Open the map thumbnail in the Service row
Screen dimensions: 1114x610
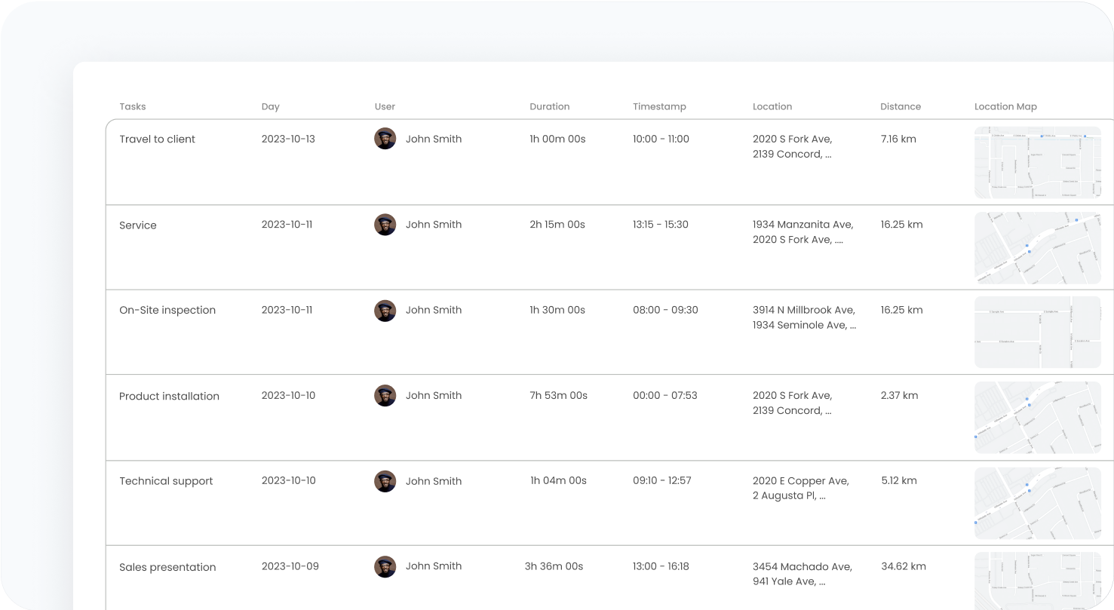click(x=1037, y=247)
